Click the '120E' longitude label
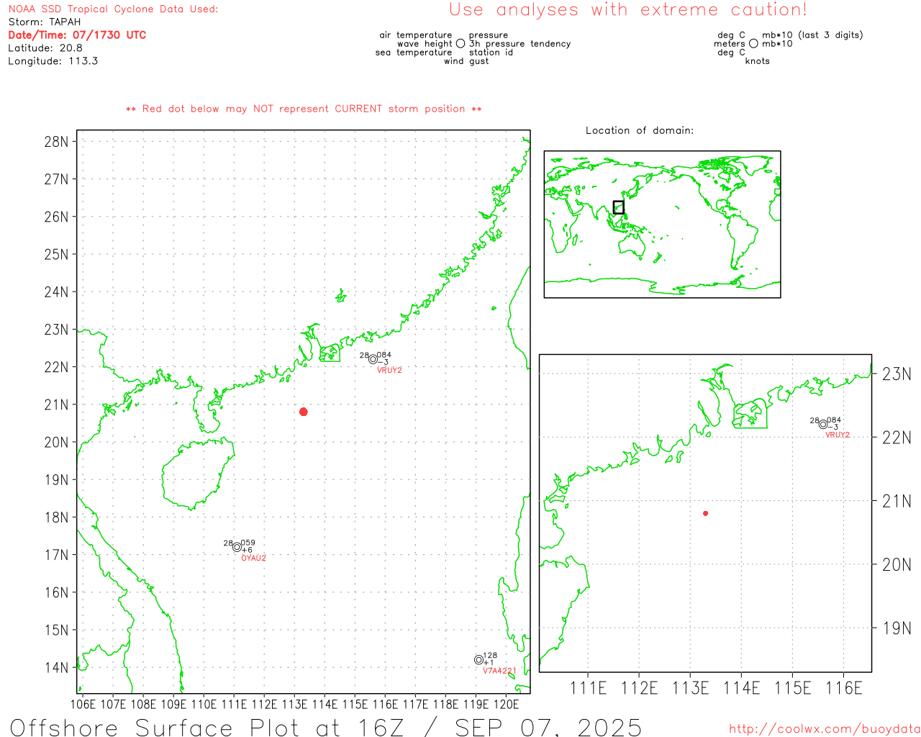 coord(506,705)
